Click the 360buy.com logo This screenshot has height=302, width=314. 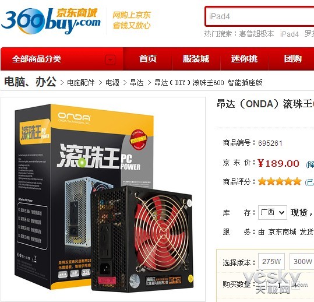(x=51, y=21)
